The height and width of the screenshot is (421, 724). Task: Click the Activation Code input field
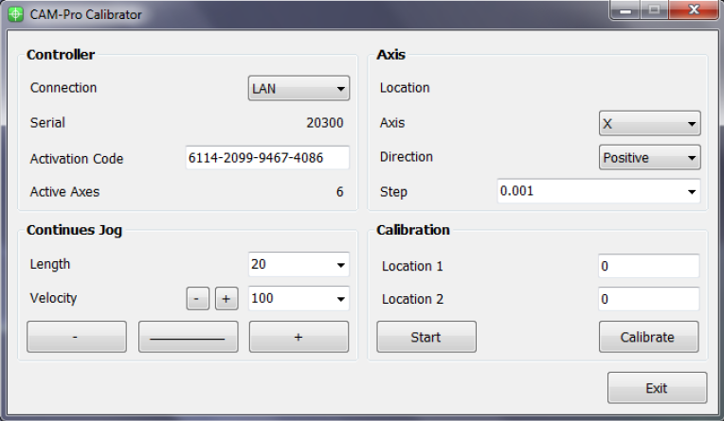267,158
